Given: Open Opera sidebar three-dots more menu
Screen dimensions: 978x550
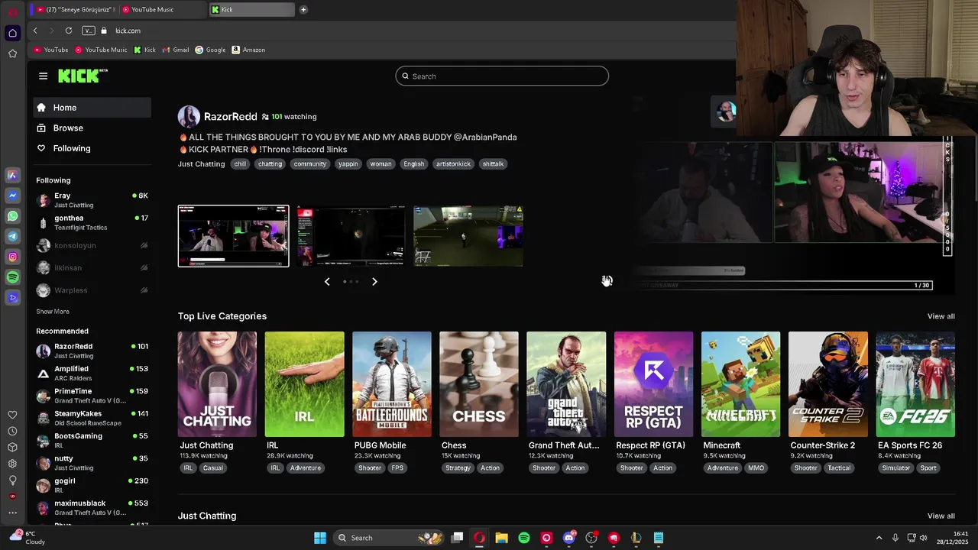Looking at the screenshot, I should 12,513.
